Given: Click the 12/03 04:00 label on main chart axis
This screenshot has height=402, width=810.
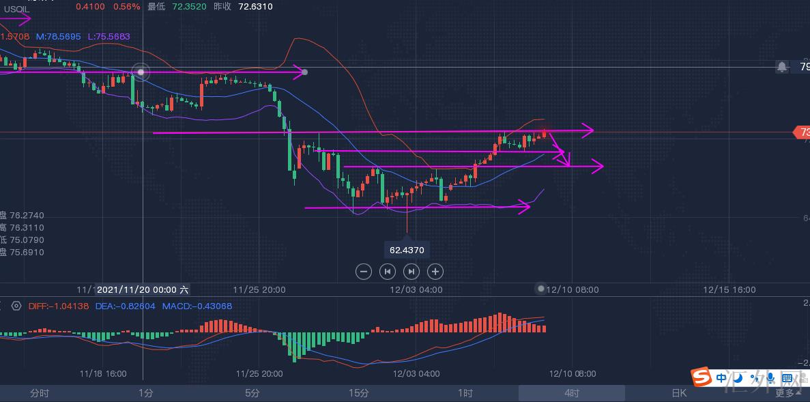Looking at the screenshot, I should 416,290.
